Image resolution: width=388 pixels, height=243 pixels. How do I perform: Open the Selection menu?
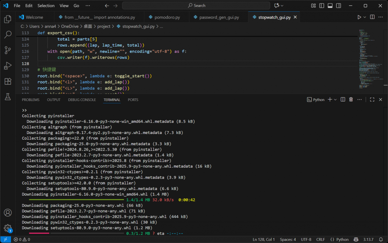46,6
